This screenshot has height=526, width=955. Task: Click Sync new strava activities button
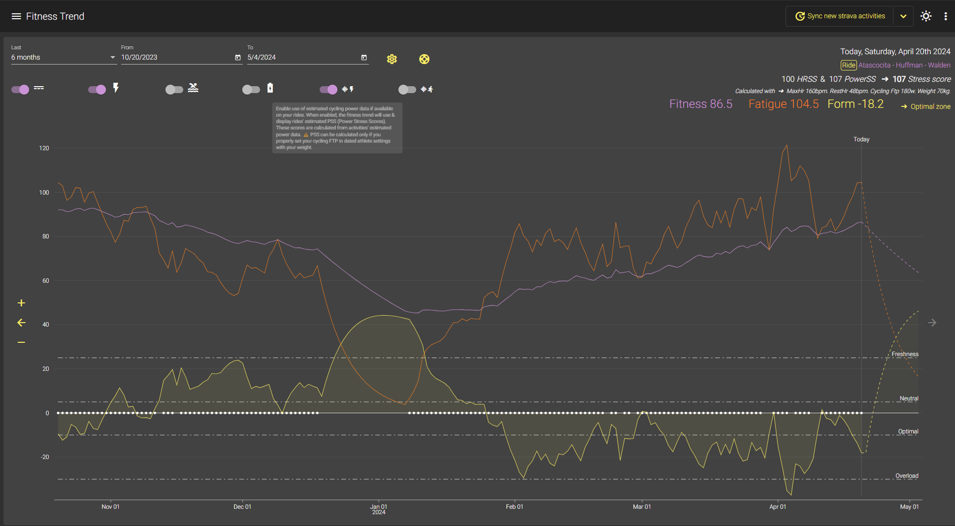click(840, 16)
